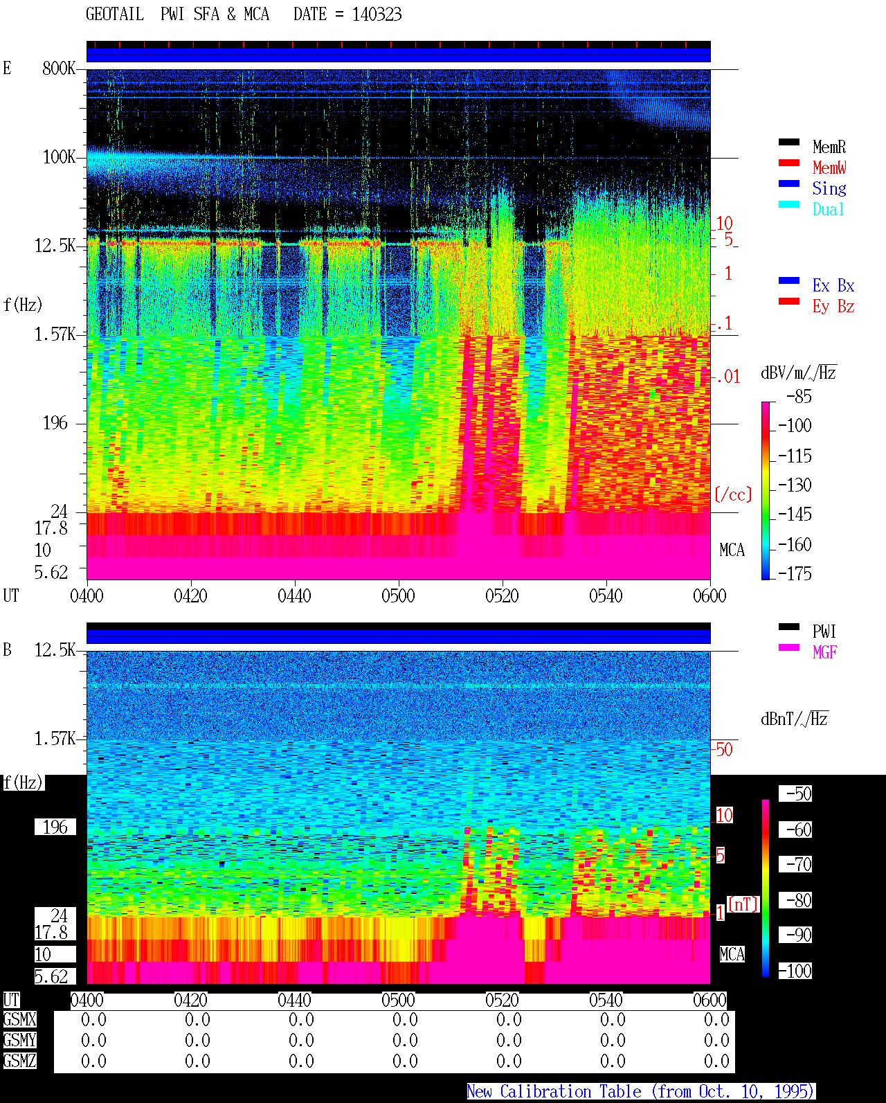Click the red [/cc] density unit label

click(733, 494)
